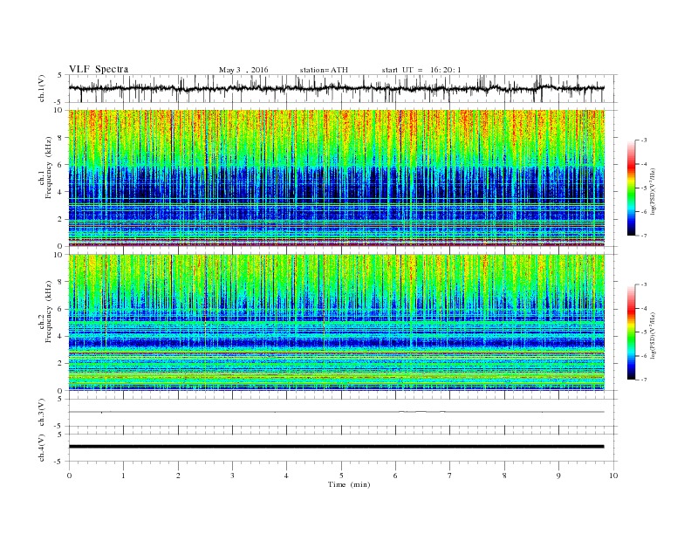Image resolution: width=691 pixels, height=534 pixels.
Task: Click the "station=ATH" header label
Action: pos(324,70)
